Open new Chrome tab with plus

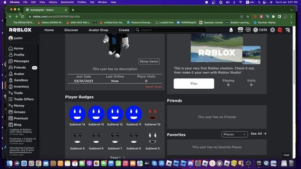point(73,10)
